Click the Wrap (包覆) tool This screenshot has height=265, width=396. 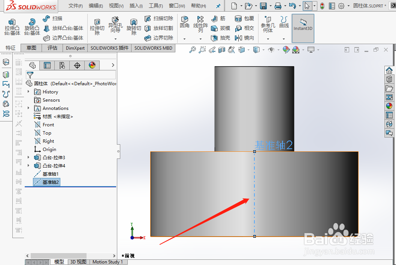pyautogui.click(x=244, y=18)
